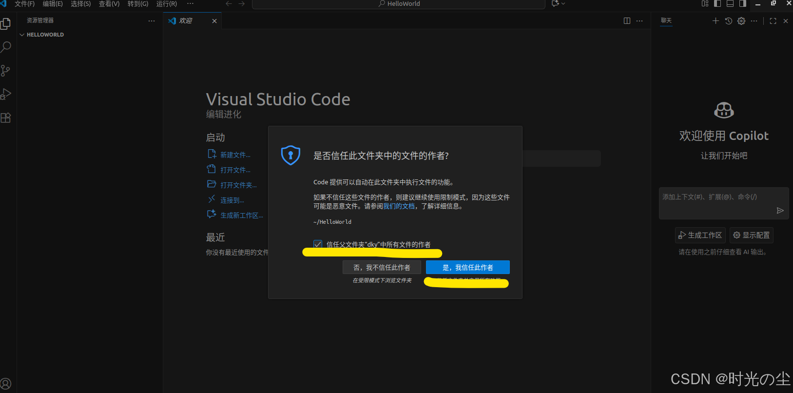The height and width of the screenshot is (393, 793).
Task: Toggle the bottom panel visibility
Action: (x=730, y=3)
